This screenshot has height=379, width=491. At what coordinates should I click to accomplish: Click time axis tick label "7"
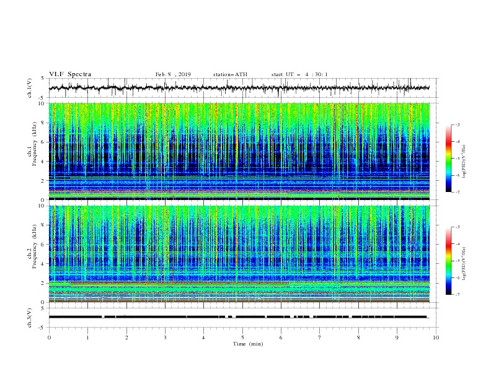coord(320,338)
